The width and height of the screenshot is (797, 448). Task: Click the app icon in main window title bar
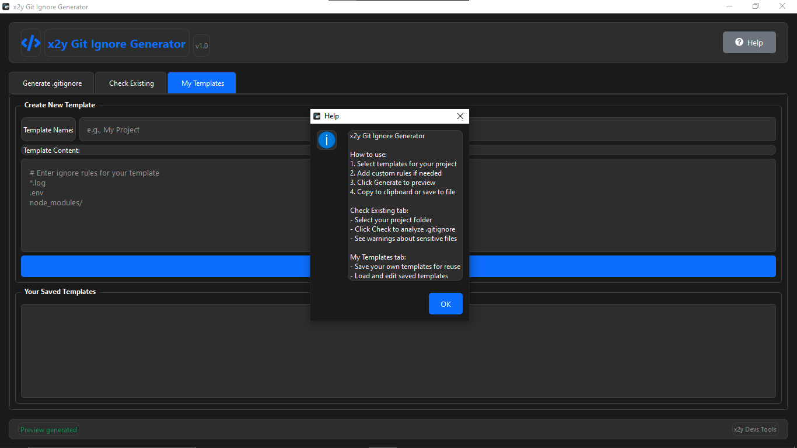click(x=6, y=6)
